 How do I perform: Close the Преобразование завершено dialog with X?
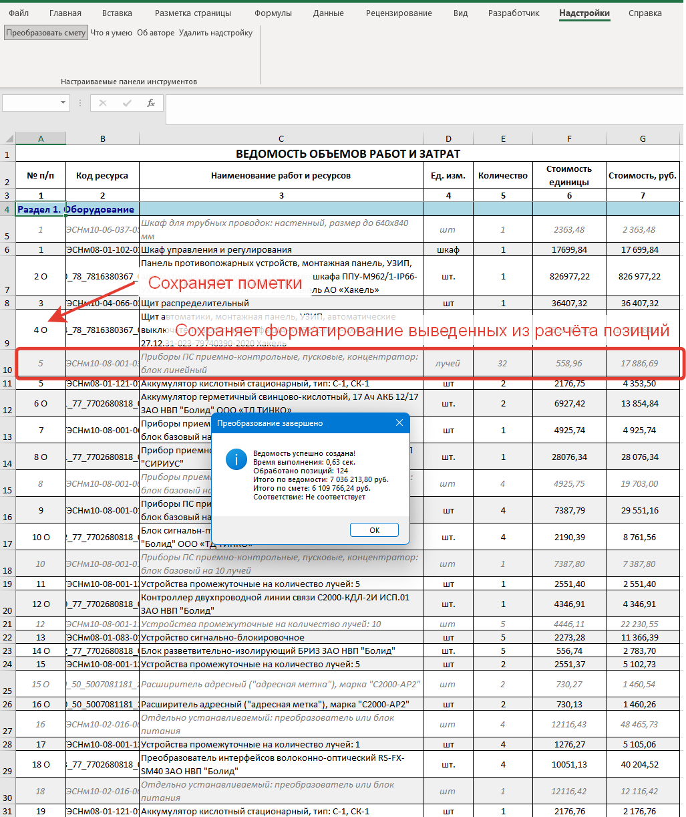tap(399, 423)
